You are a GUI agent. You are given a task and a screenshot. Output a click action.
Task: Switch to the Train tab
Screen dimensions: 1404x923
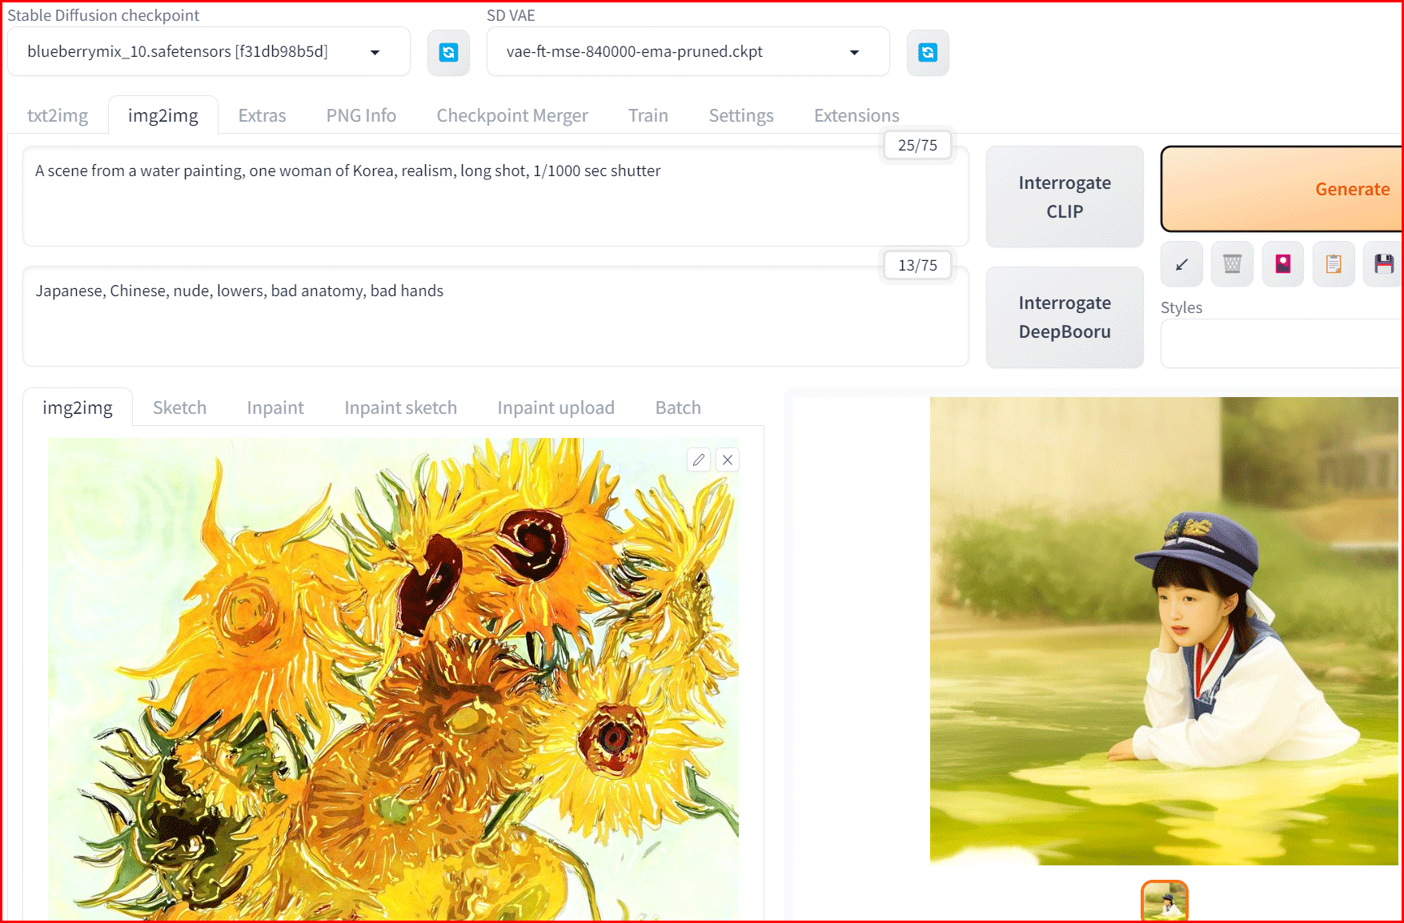click(x=648, y=115)
